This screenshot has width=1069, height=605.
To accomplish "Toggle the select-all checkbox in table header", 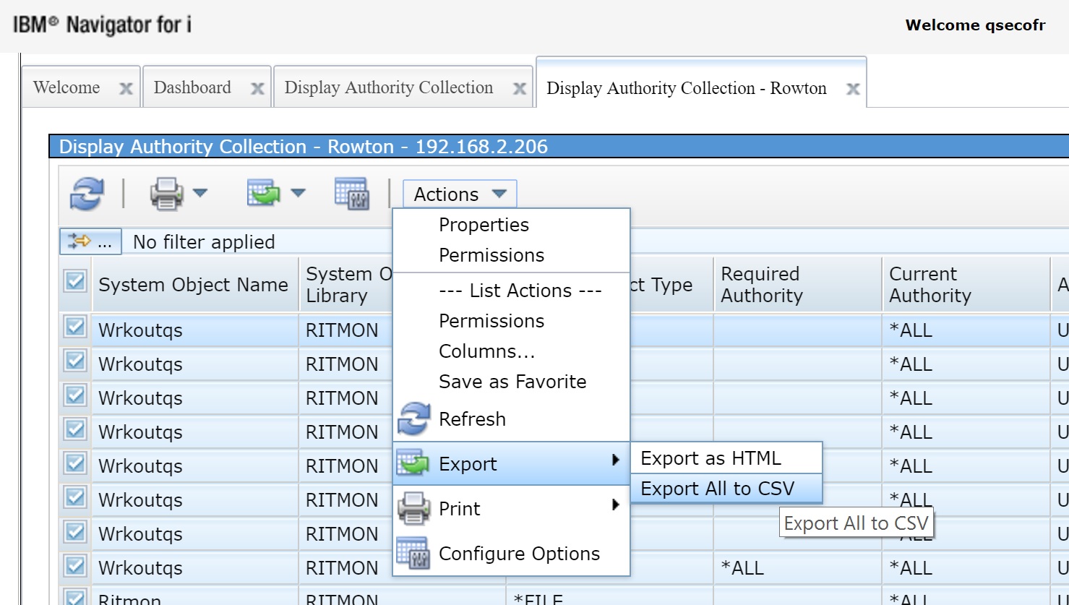I will click(75, 281).
